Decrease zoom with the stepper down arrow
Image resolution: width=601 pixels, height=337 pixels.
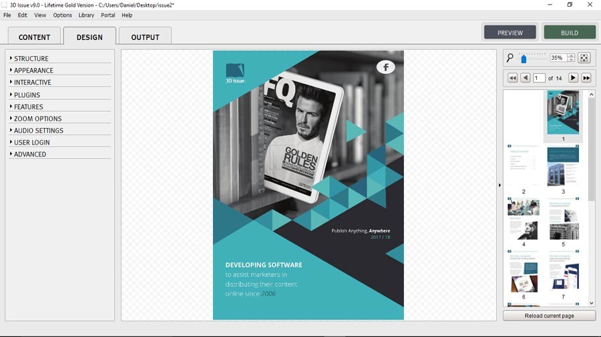pos(572,61)
